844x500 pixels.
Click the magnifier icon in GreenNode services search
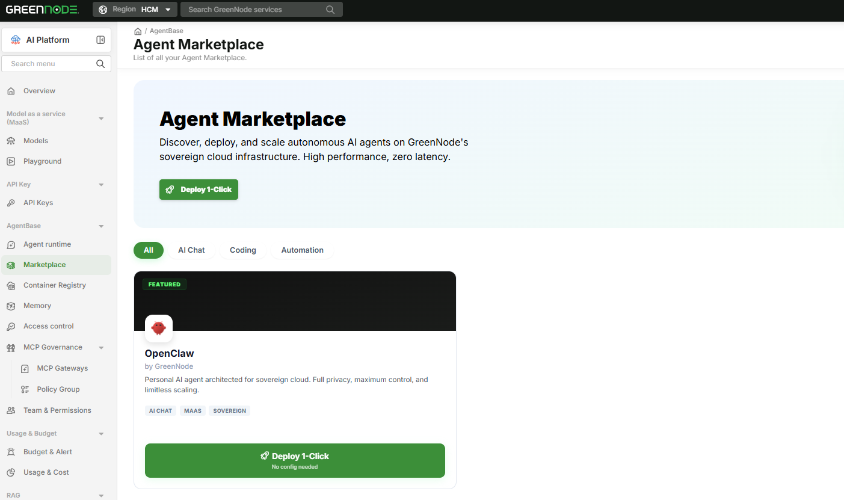pyautogui.click(x=330, y=10)
